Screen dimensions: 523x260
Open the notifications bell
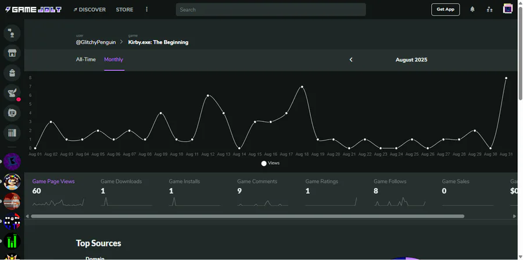point(472,9)
